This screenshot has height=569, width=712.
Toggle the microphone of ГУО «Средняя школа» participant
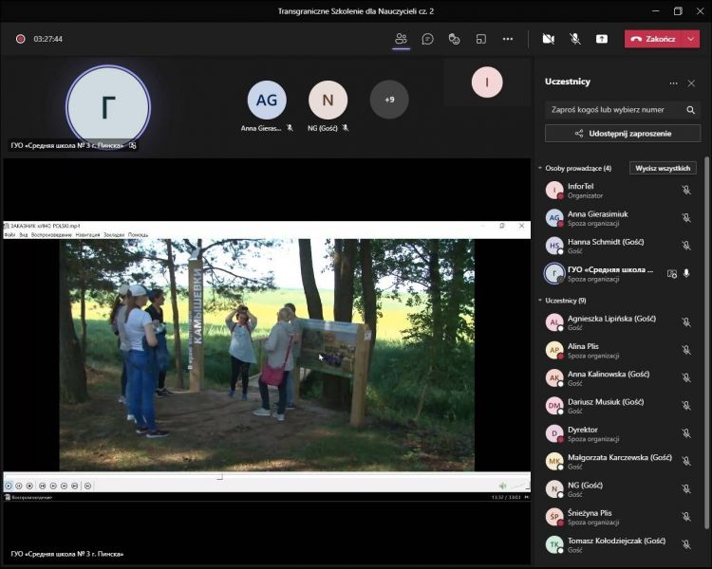686,273
